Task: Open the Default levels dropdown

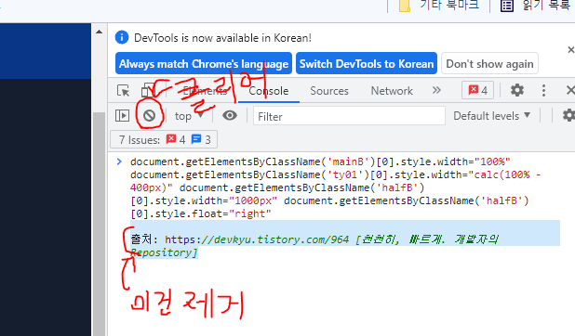Action: coord(492,116)
